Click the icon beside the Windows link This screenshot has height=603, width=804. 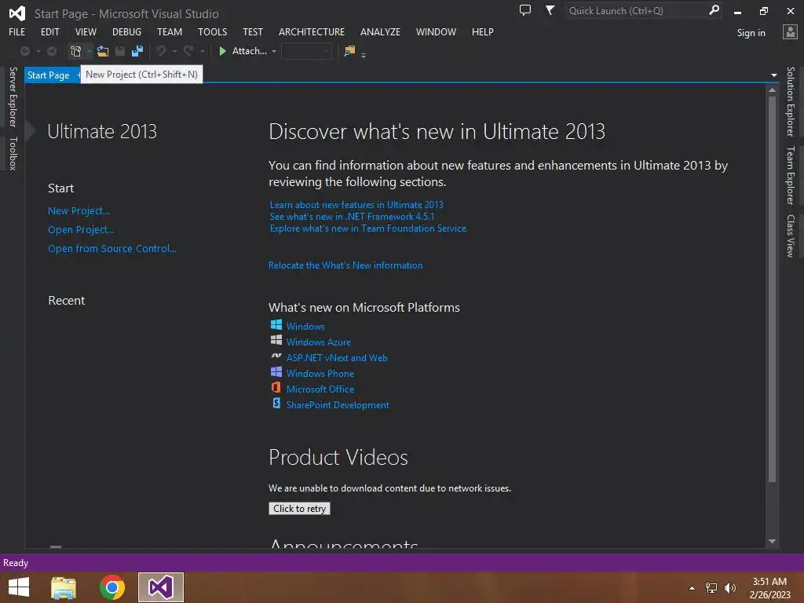tap(276, 324)
